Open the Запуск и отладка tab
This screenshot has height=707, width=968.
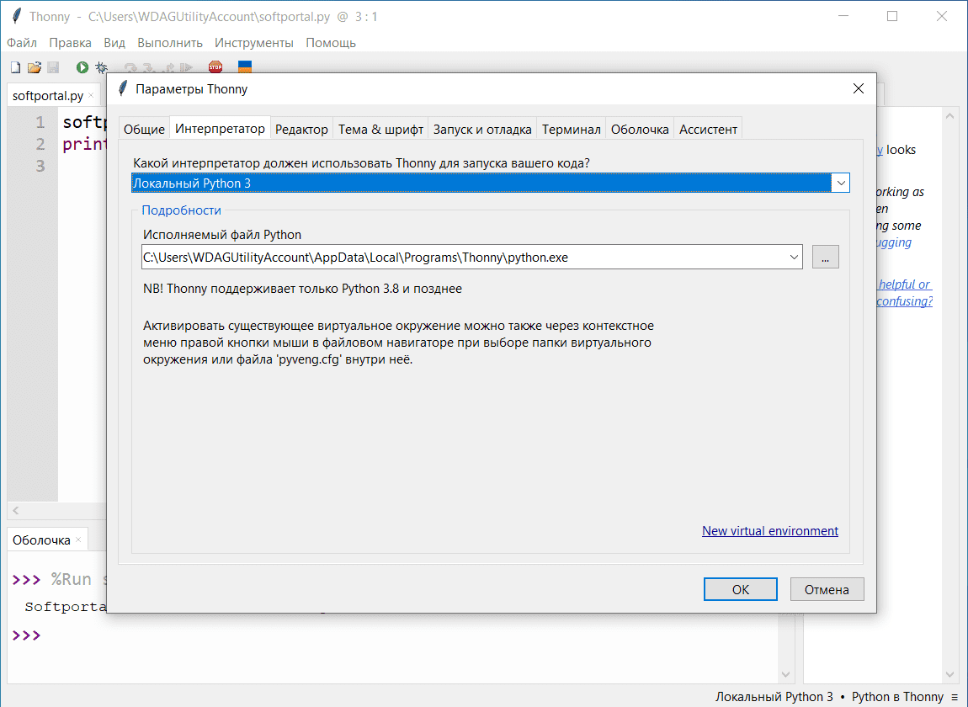(482, 129)
